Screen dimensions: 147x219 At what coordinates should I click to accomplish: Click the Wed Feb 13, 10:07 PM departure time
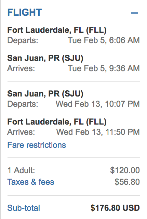pyautogui.click(x=98, y=104)
